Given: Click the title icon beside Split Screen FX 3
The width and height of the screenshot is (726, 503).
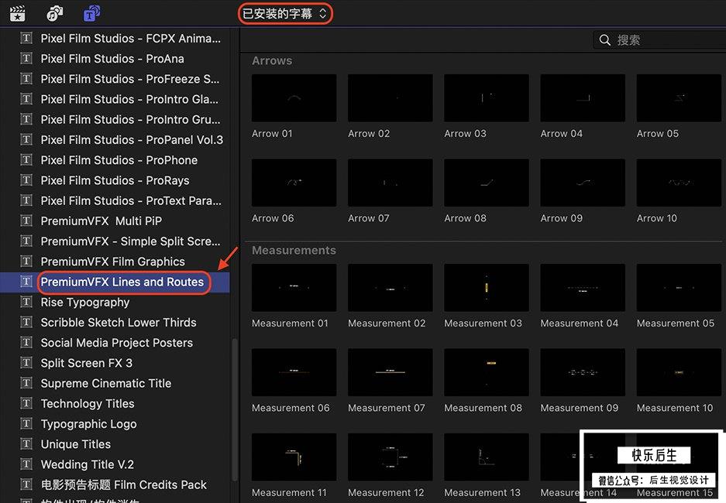Looking at the screenshot, I should [x=26, y=362].
